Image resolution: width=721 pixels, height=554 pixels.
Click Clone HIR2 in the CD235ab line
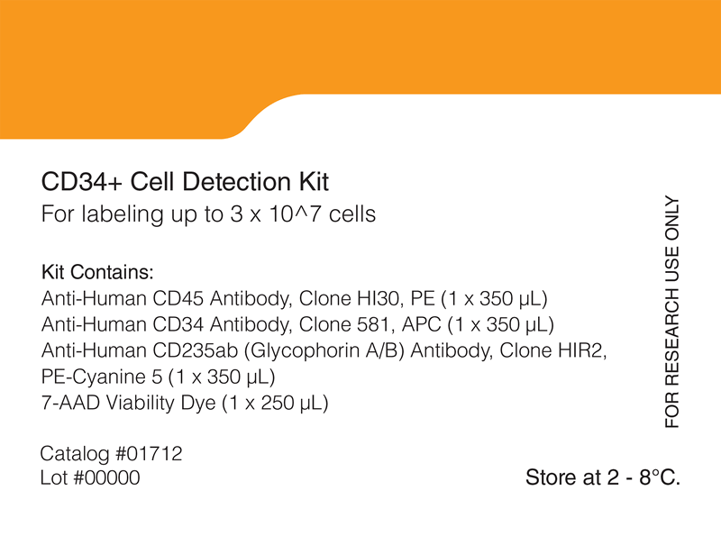(x=553, y=350)
